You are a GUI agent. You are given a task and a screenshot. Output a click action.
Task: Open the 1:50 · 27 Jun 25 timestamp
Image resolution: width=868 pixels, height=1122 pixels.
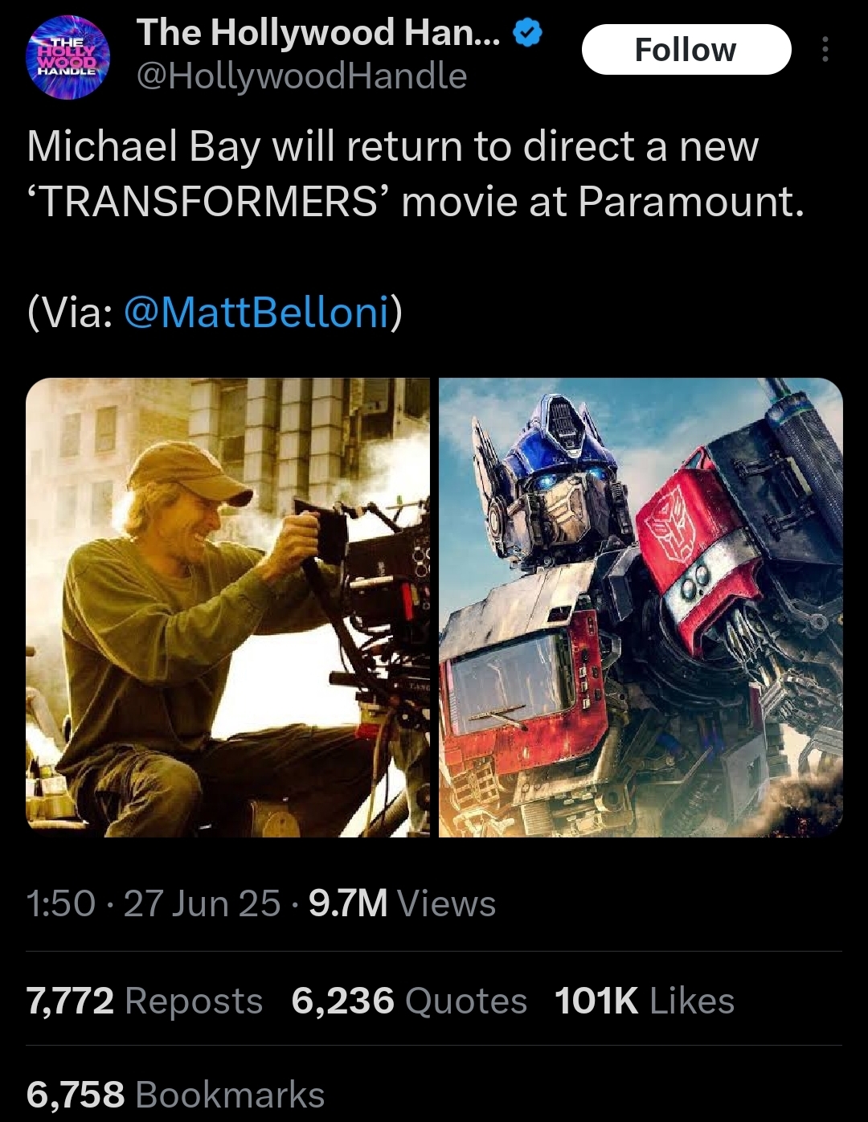[x=154, y=903]
